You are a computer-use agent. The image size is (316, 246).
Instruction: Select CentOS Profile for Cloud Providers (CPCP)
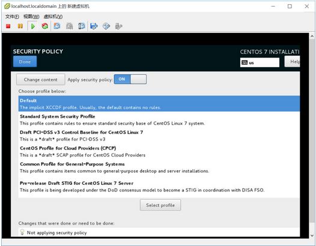click(159, 151)
